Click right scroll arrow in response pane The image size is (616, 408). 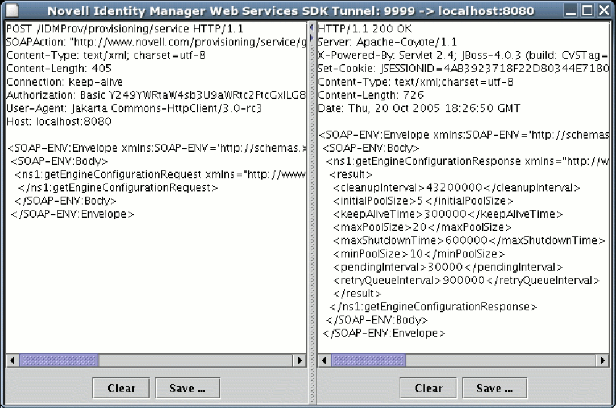pyautogui.click(x=602, y=360)
